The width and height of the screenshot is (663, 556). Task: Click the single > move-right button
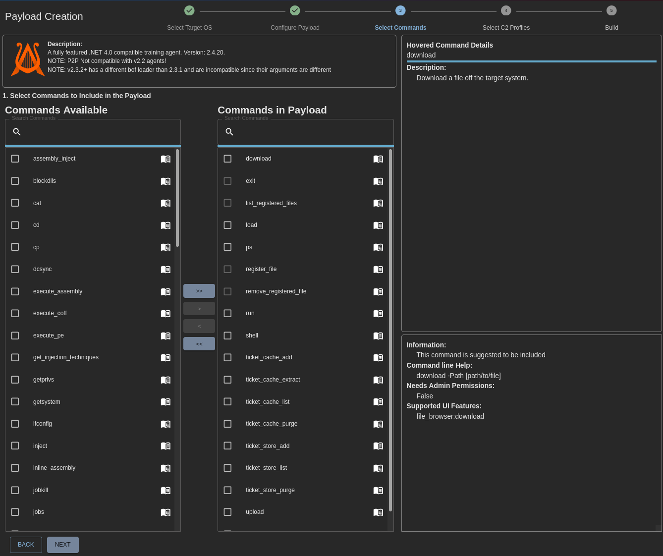(199, 309)
